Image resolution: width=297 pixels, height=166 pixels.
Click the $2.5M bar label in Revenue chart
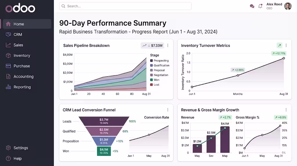pos(211,133)
